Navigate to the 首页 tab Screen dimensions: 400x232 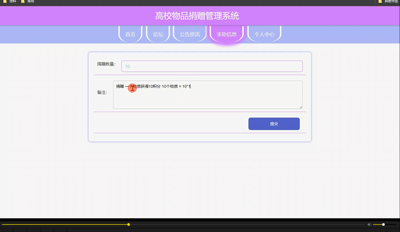click(130, 34)
